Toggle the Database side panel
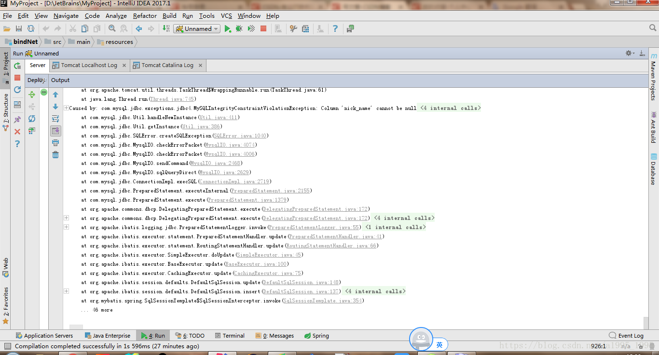This screenshot has width=659, height=355. tap(654, 169)
